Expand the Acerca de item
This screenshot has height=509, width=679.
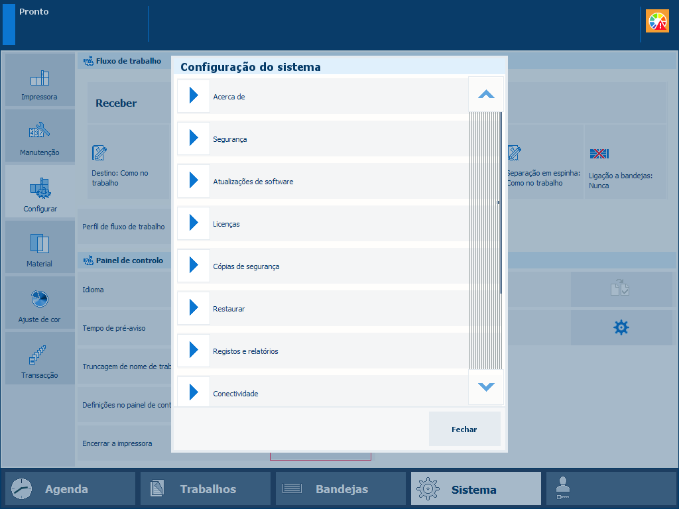194,95
